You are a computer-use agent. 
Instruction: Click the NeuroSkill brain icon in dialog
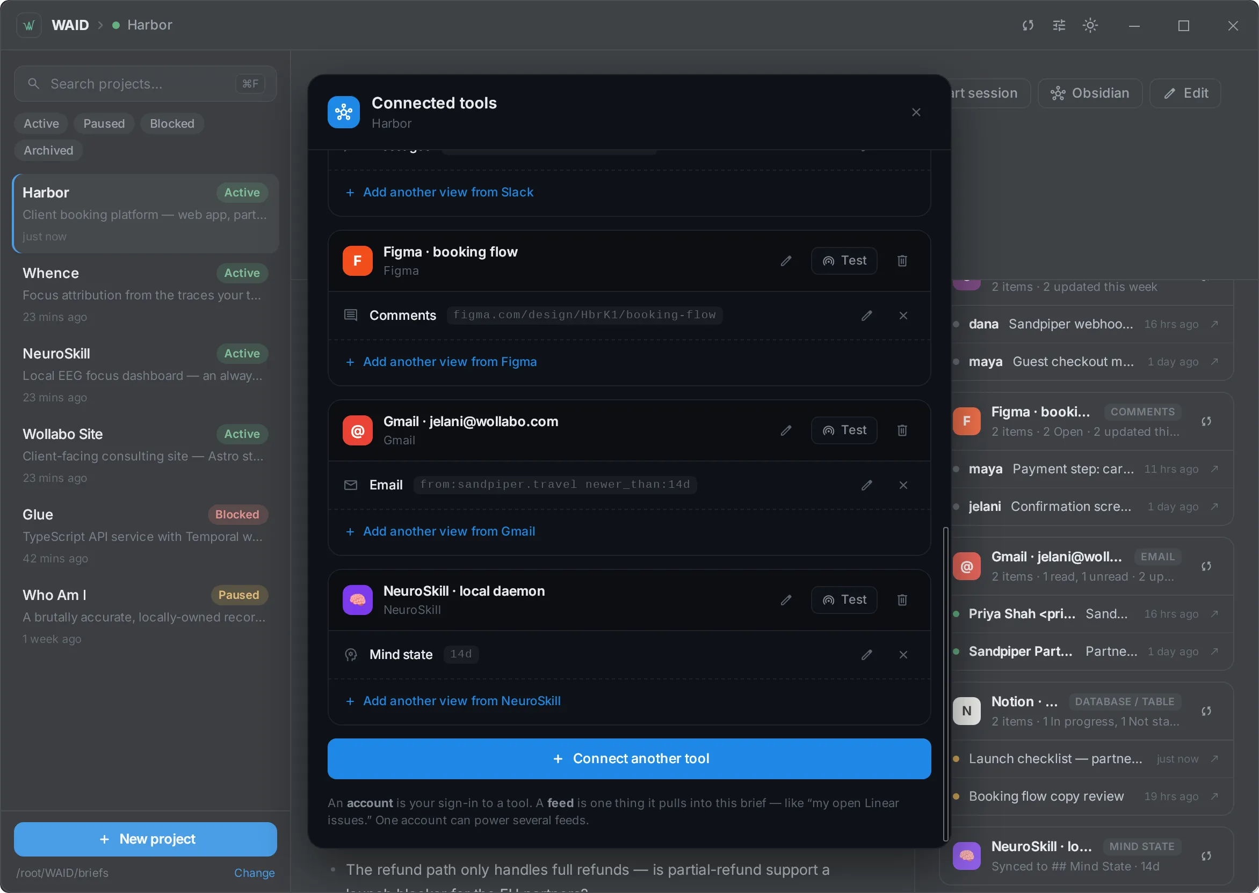(357, 600)
